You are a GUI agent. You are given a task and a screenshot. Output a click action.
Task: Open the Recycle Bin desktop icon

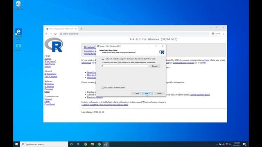(18, 5)
